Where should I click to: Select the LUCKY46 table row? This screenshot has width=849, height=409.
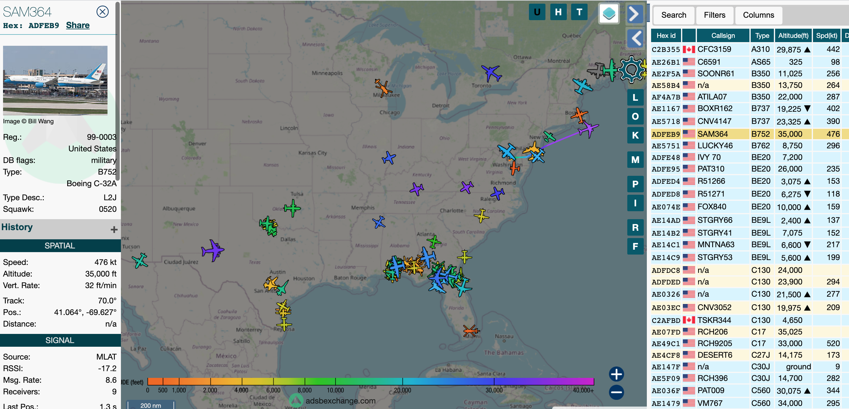click(750, 146)
